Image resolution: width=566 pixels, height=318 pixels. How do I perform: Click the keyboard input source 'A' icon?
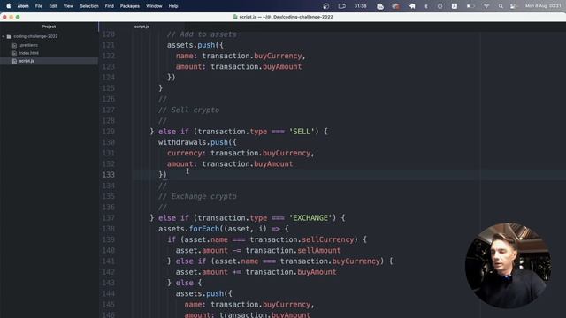(455, 6)
